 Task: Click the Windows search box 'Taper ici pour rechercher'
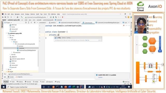pos(24,87)
